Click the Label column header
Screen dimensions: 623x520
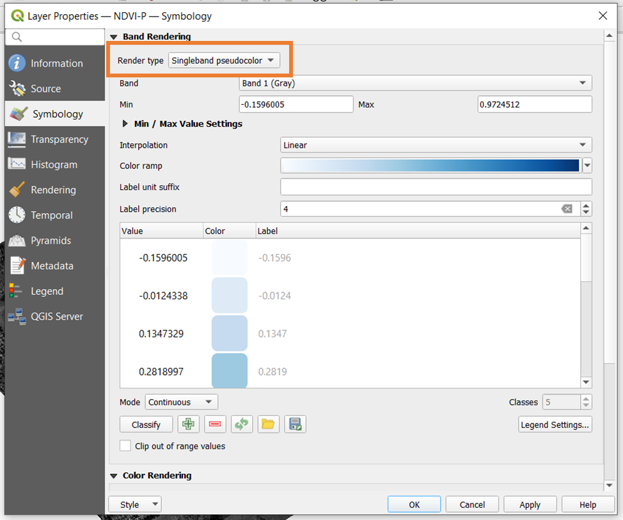418,231
